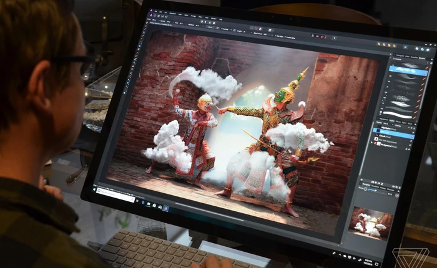Open the Windows Start button
The image size is (437, 268).
(x=94, y=189)
